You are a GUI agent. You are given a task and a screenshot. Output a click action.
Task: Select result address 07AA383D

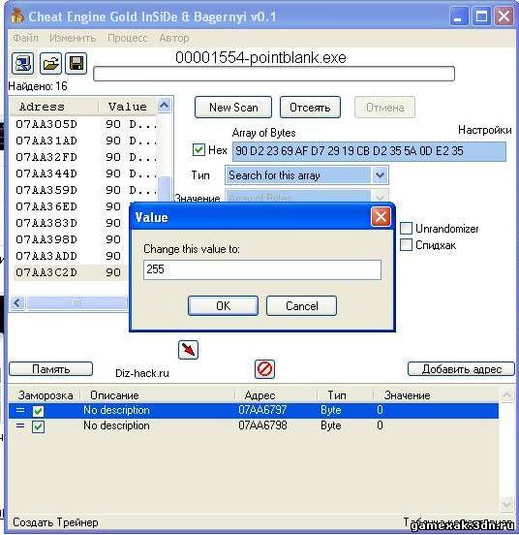46,223
